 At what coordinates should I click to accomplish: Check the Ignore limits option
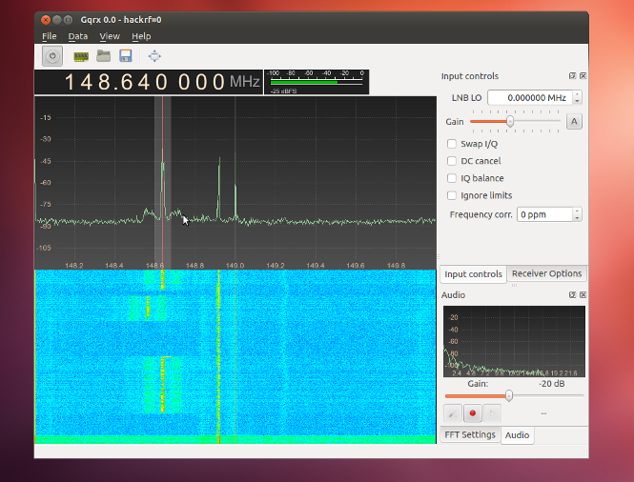click(x=452, y=195)
